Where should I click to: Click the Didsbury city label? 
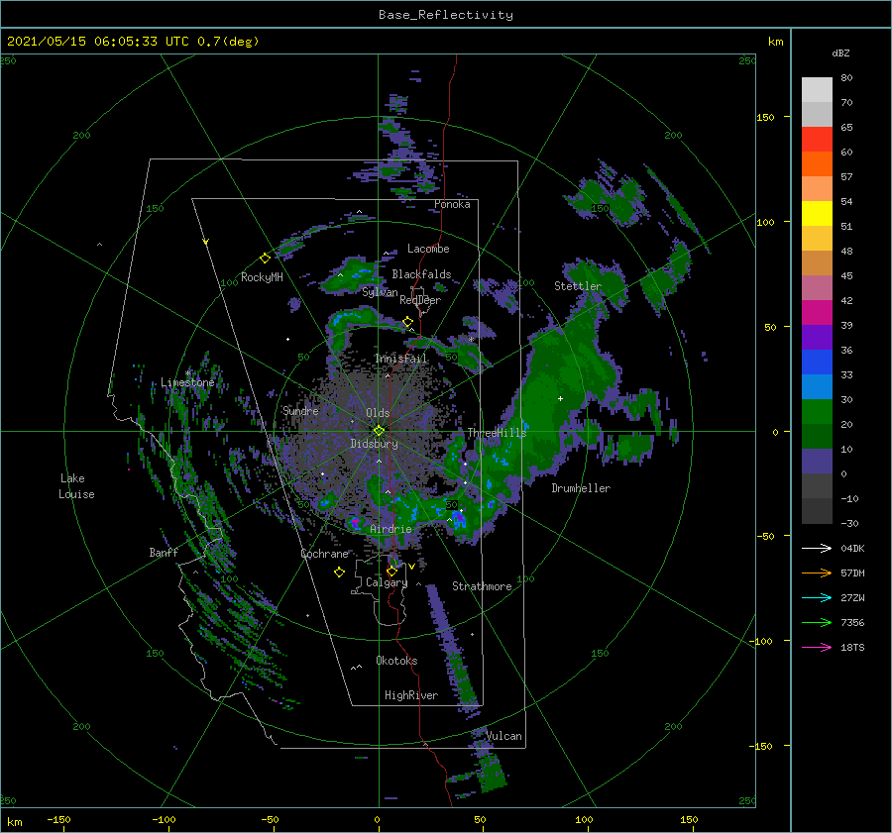pos(375,444)
